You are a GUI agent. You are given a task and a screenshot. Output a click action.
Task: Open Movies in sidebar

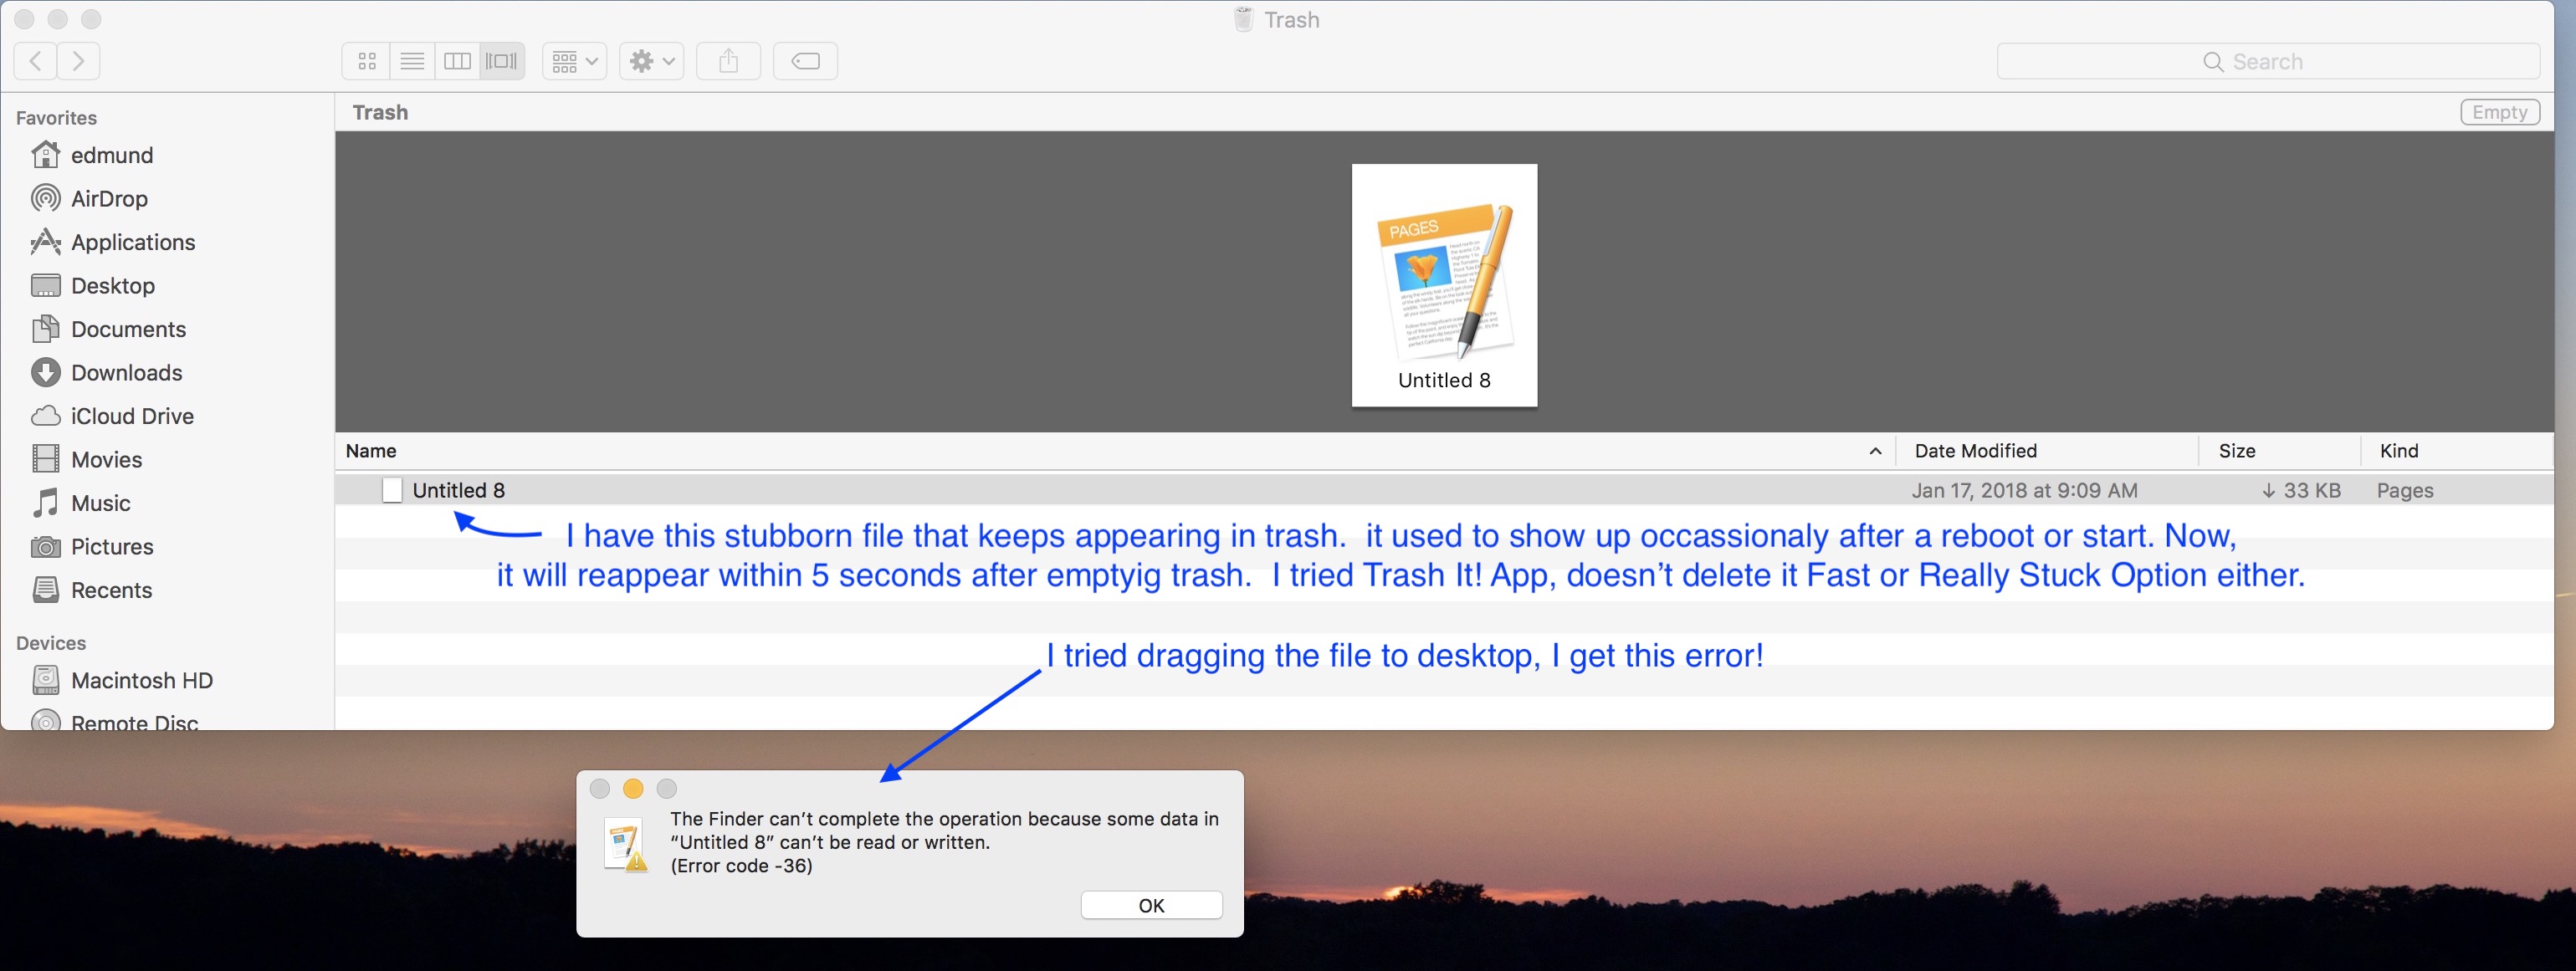click(87, 459)
